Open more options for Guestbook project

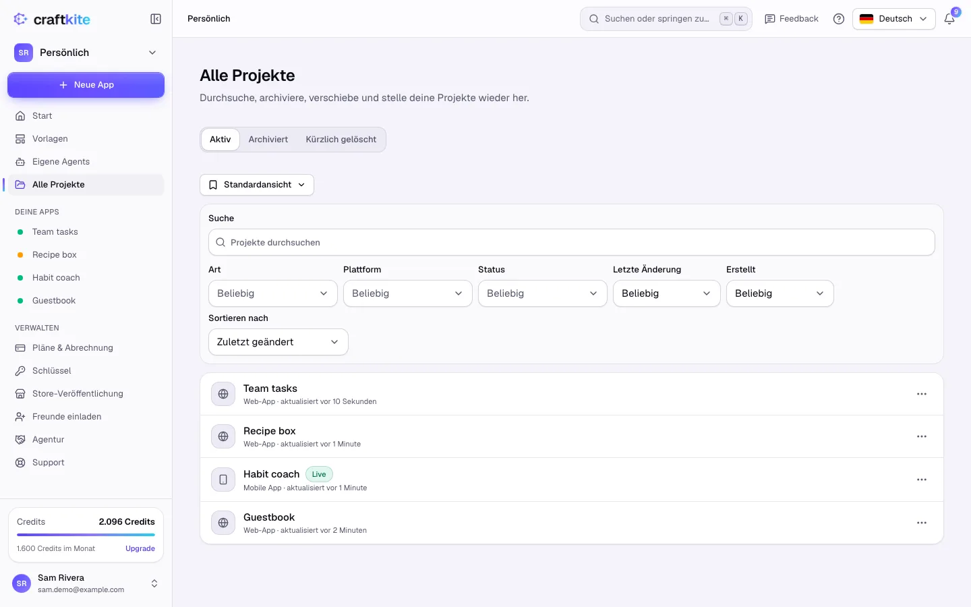tap(922, 523)
